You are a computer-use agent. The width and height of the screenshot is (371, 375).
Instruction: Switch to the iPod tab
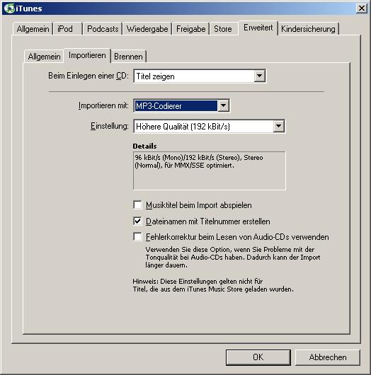pos(68,29)
